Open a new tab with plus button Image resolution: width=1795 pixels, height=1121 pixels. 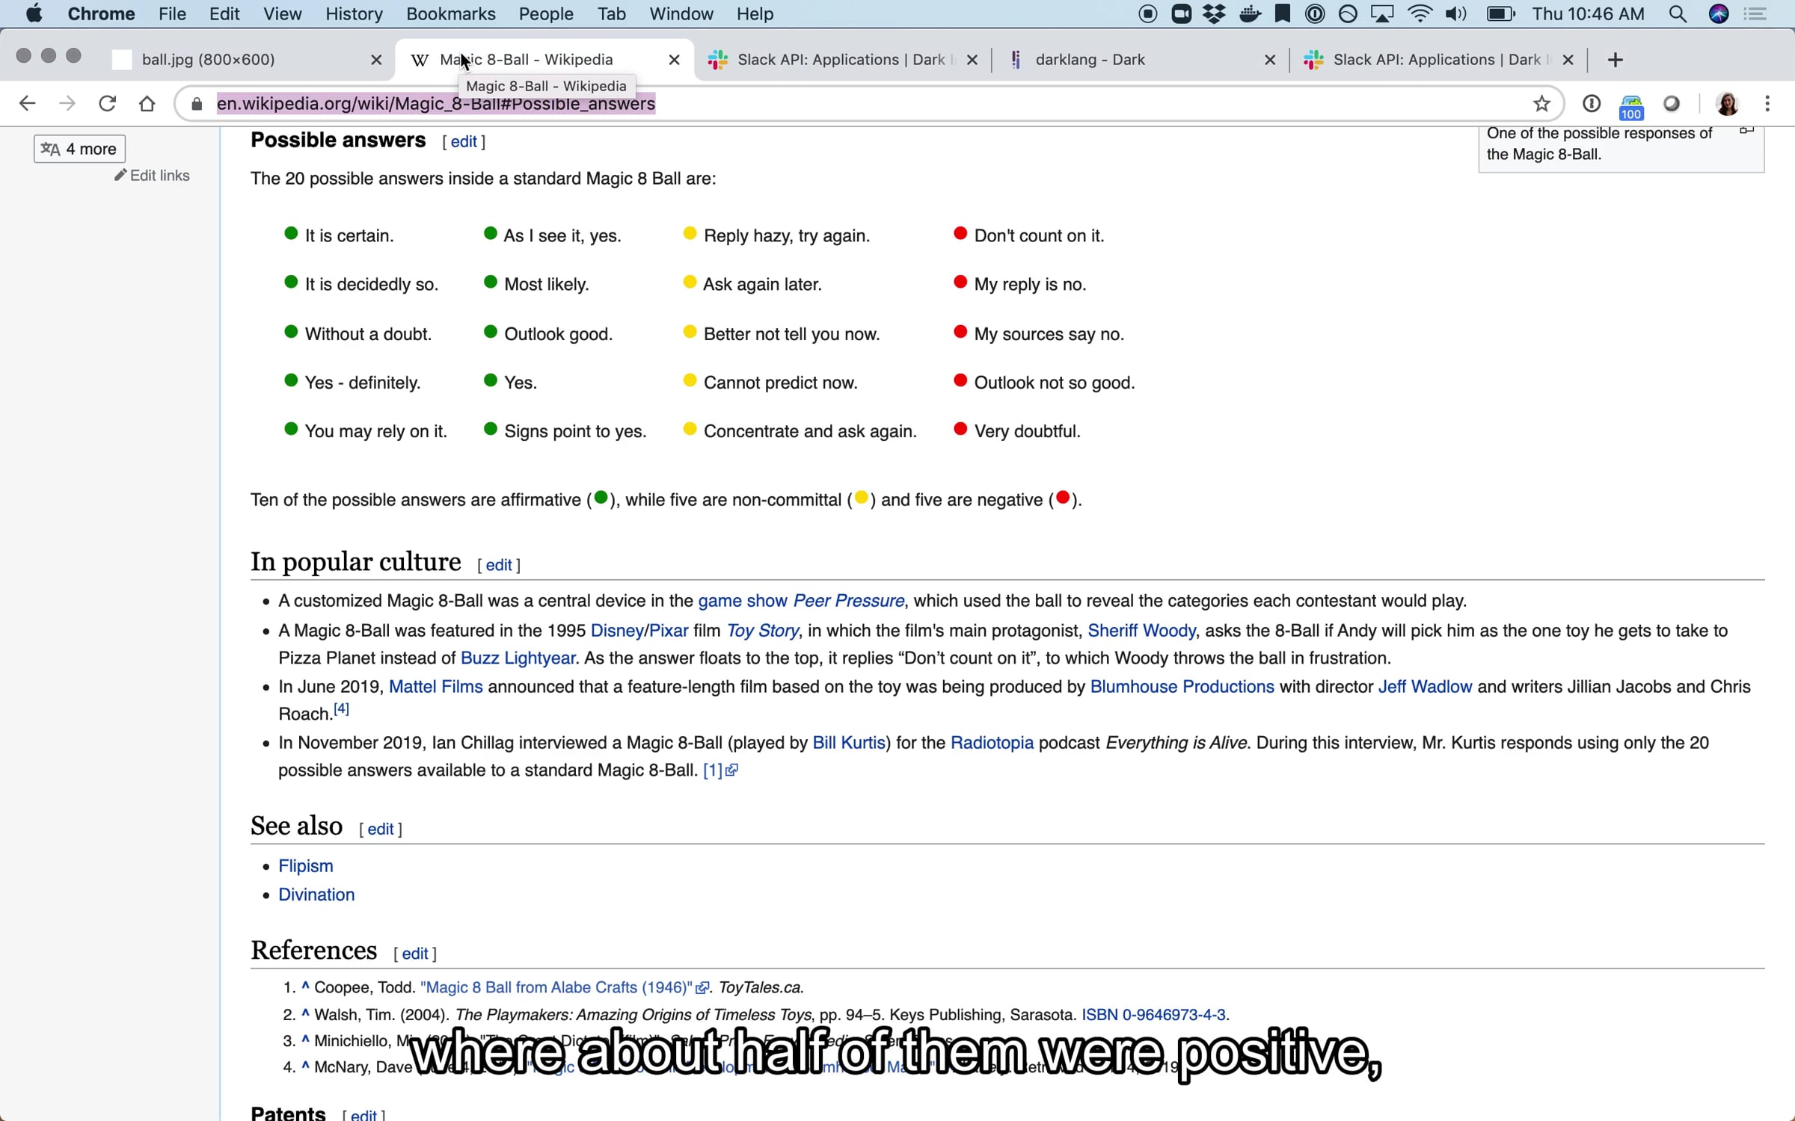click(1615, 60)
